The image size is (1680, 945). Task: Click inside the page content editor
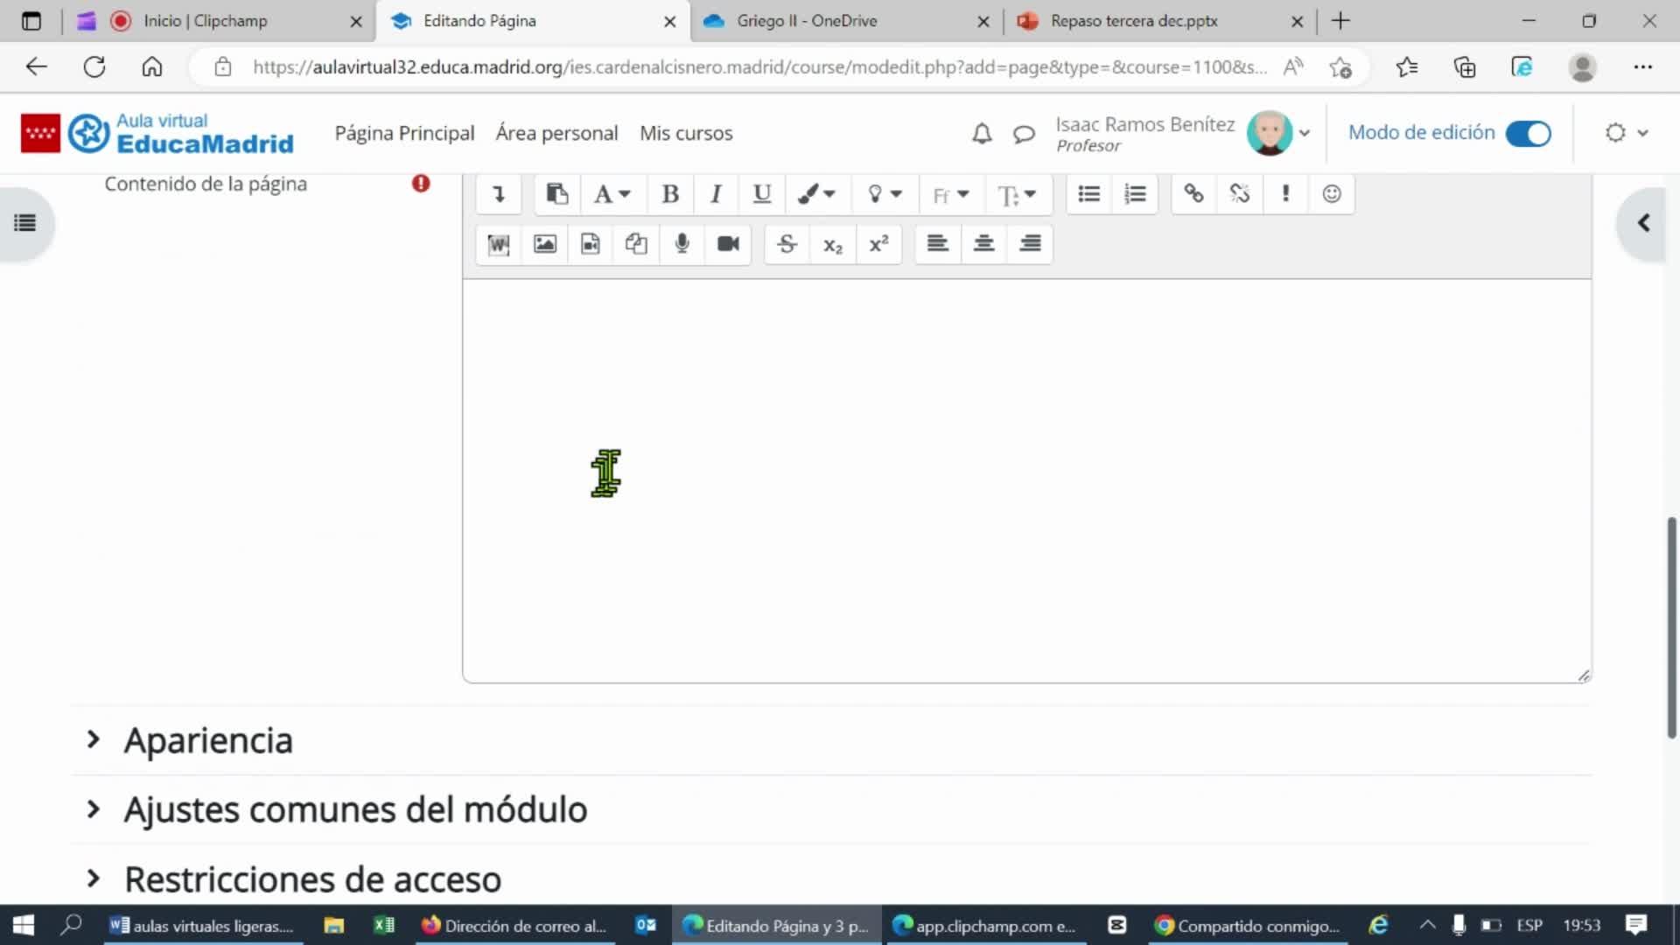(1025, 479)
